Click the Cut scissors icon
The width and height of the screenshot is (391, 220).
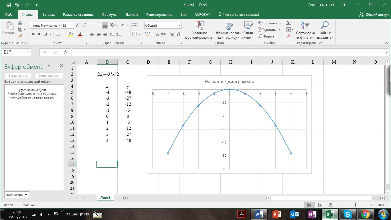(x=20, y=23)
